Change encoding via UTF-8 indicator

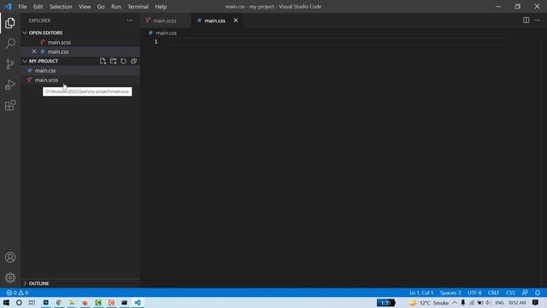click(474, 293)
